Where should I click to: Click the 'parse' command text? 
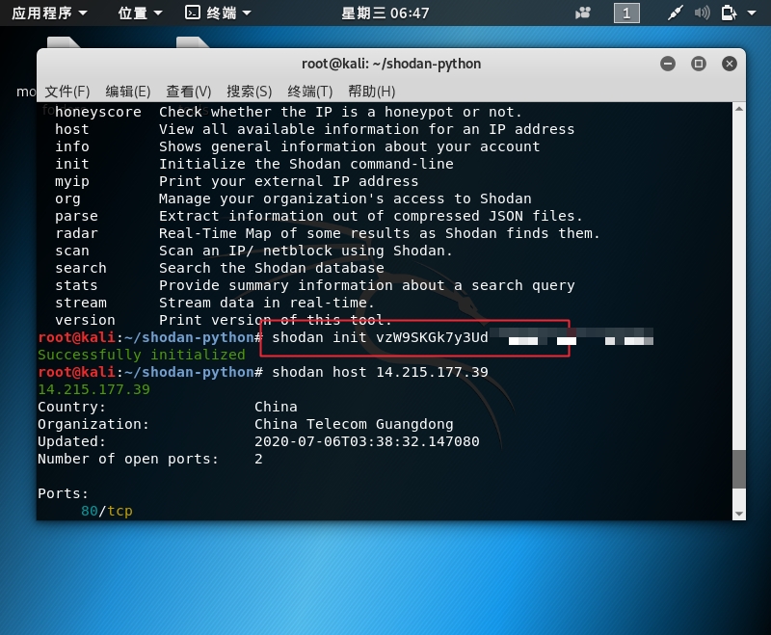76,216
